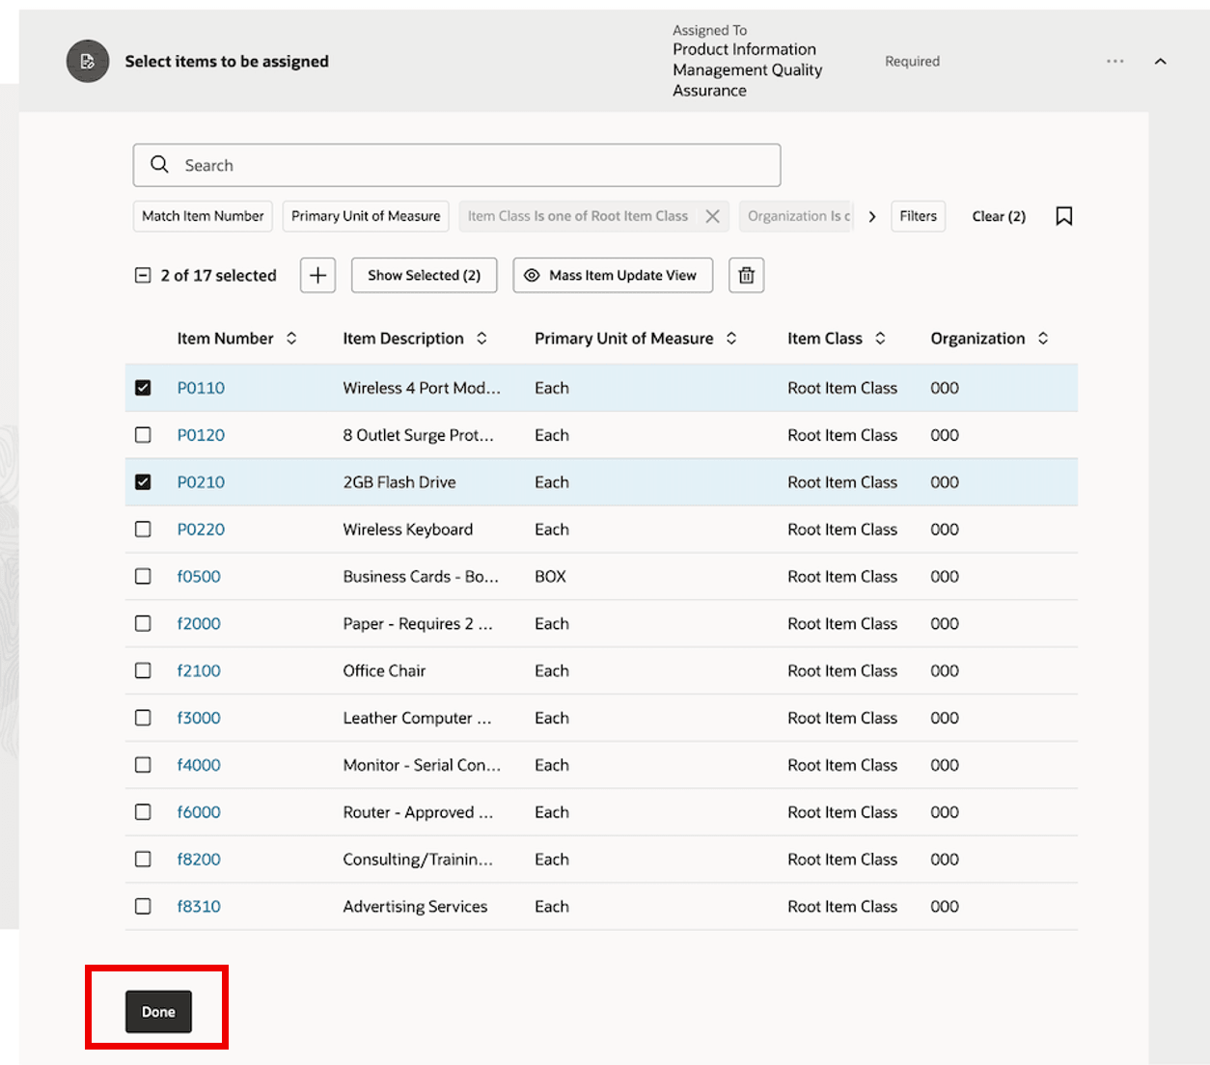Open the three-dots more actions menu

click(1115, 61)
